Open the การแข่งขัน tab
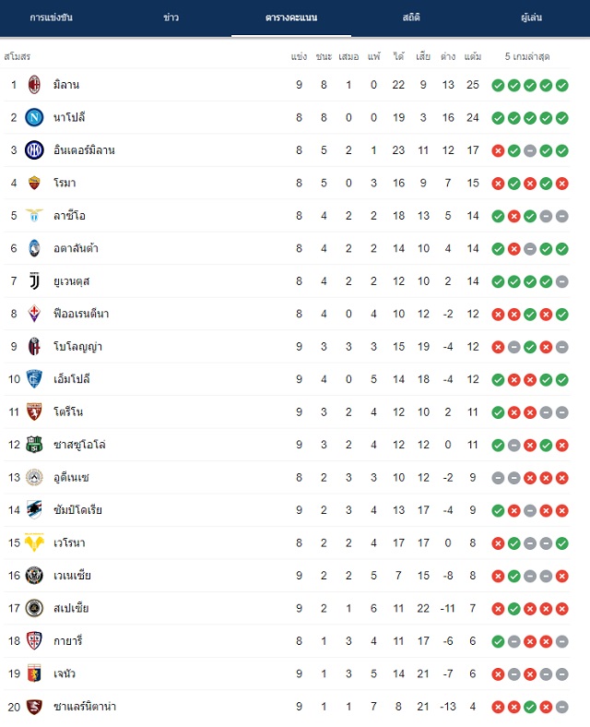 [51, 18]
